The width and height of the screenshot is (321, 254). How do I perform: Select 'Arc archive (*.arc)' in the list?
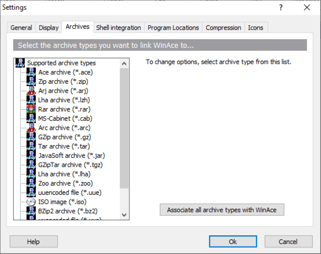pos(64,128)
